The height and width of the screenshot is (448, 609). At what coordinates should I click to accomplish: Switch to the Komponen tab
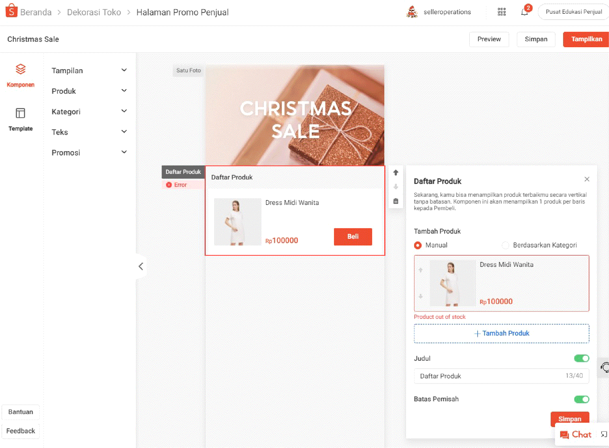[x=20, y=75]
